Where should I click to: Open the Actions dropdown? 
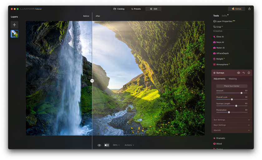[129, 145]
